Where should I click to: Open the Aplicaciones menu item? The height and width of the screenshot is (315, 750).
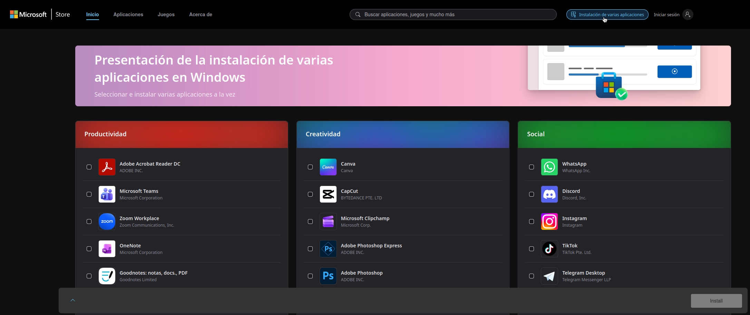pyautogui.click(x=128, y=14)
